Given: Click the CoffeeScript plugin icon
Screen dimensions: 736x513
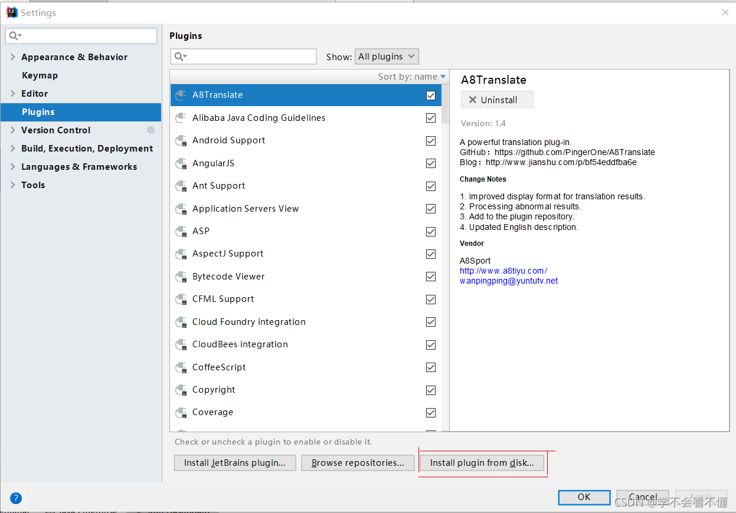Looking at the screenshot, I should pyautogui.click(x=182, y=368).
